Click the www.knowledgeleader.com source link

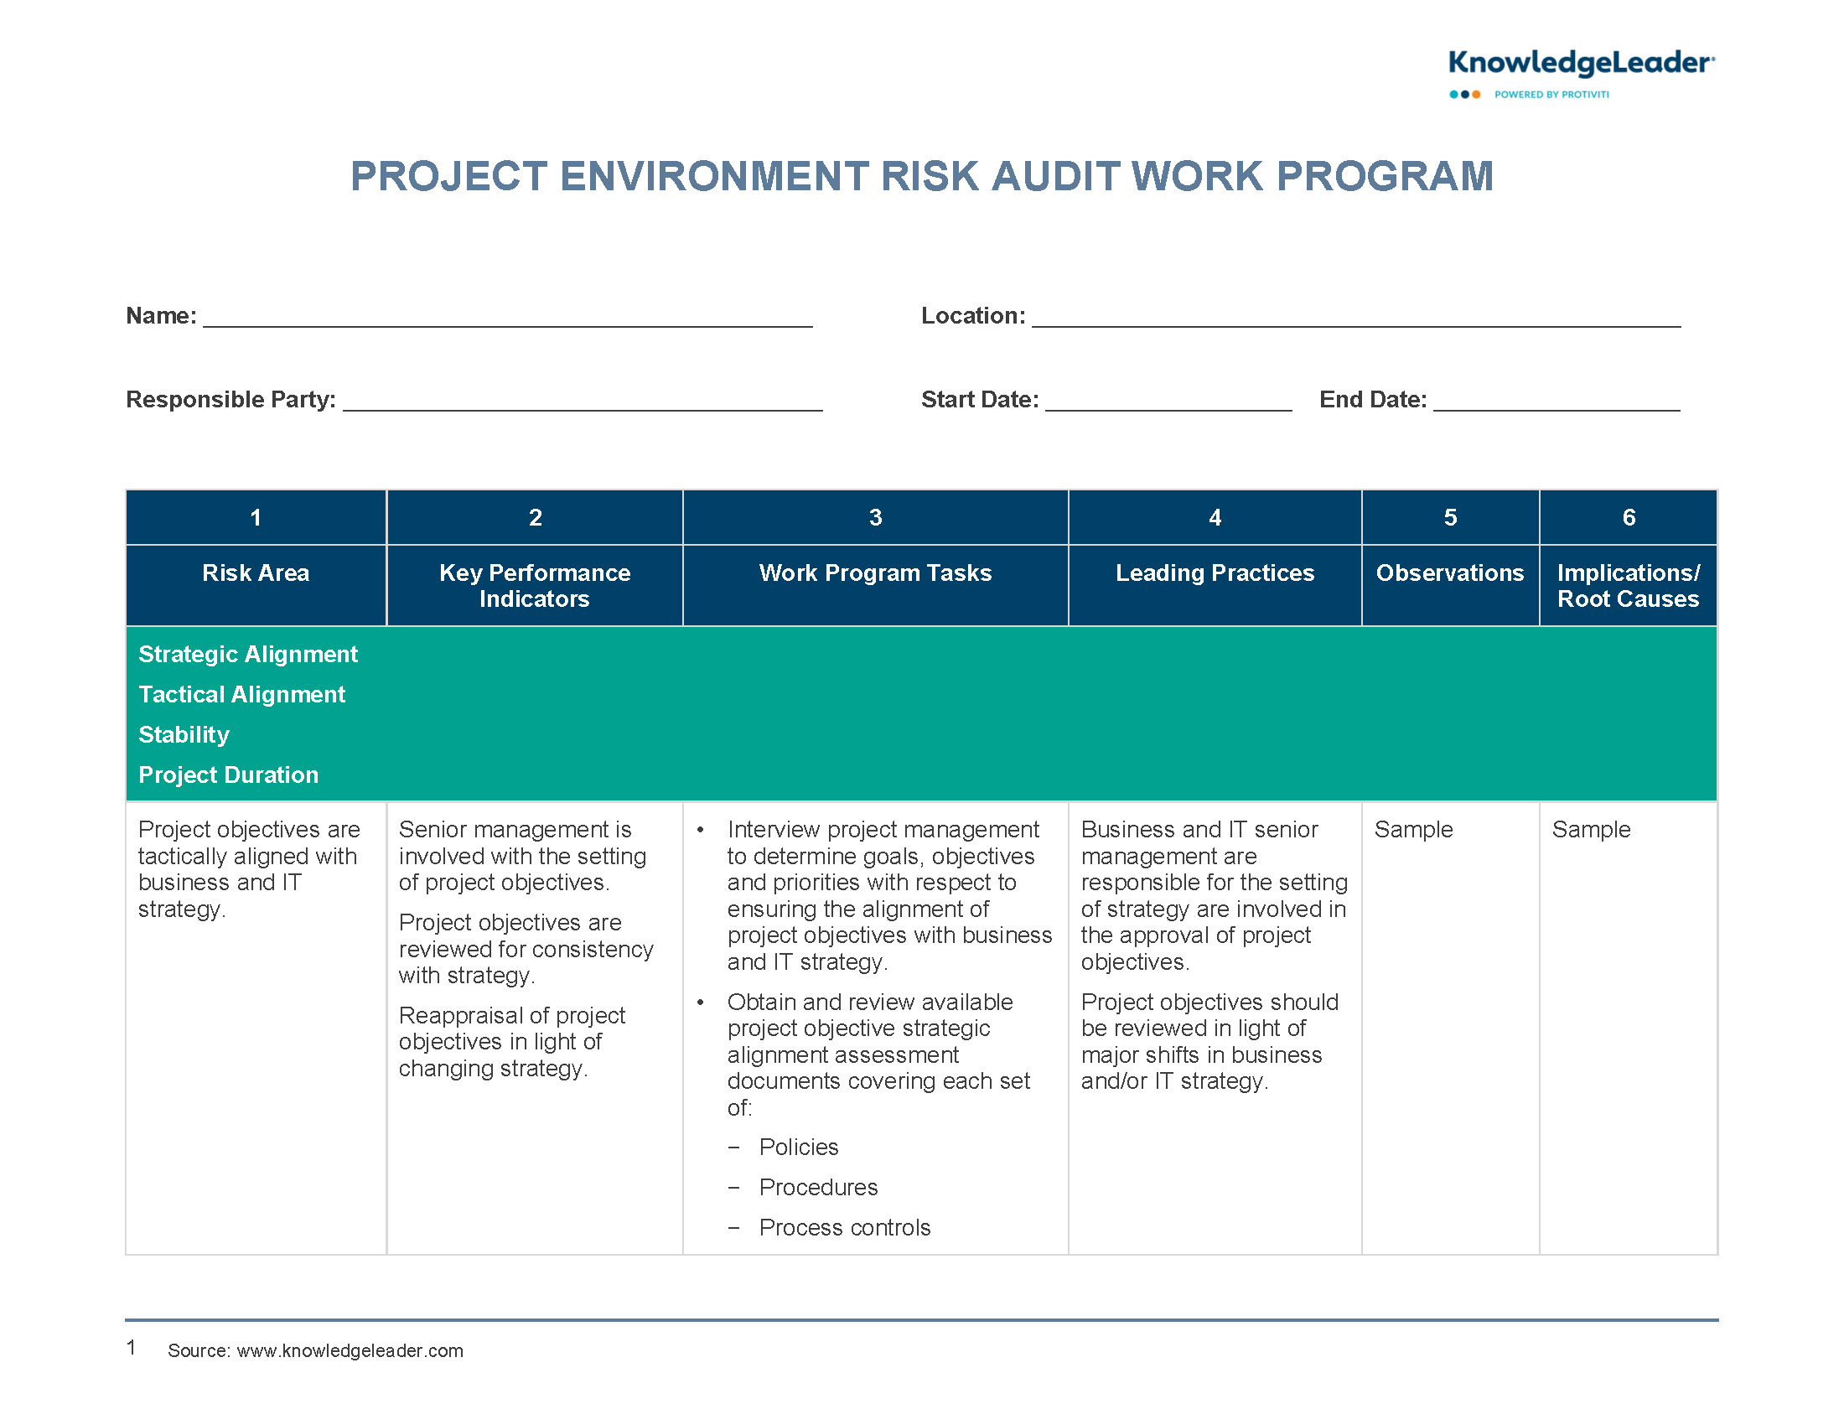[350, 1350]
